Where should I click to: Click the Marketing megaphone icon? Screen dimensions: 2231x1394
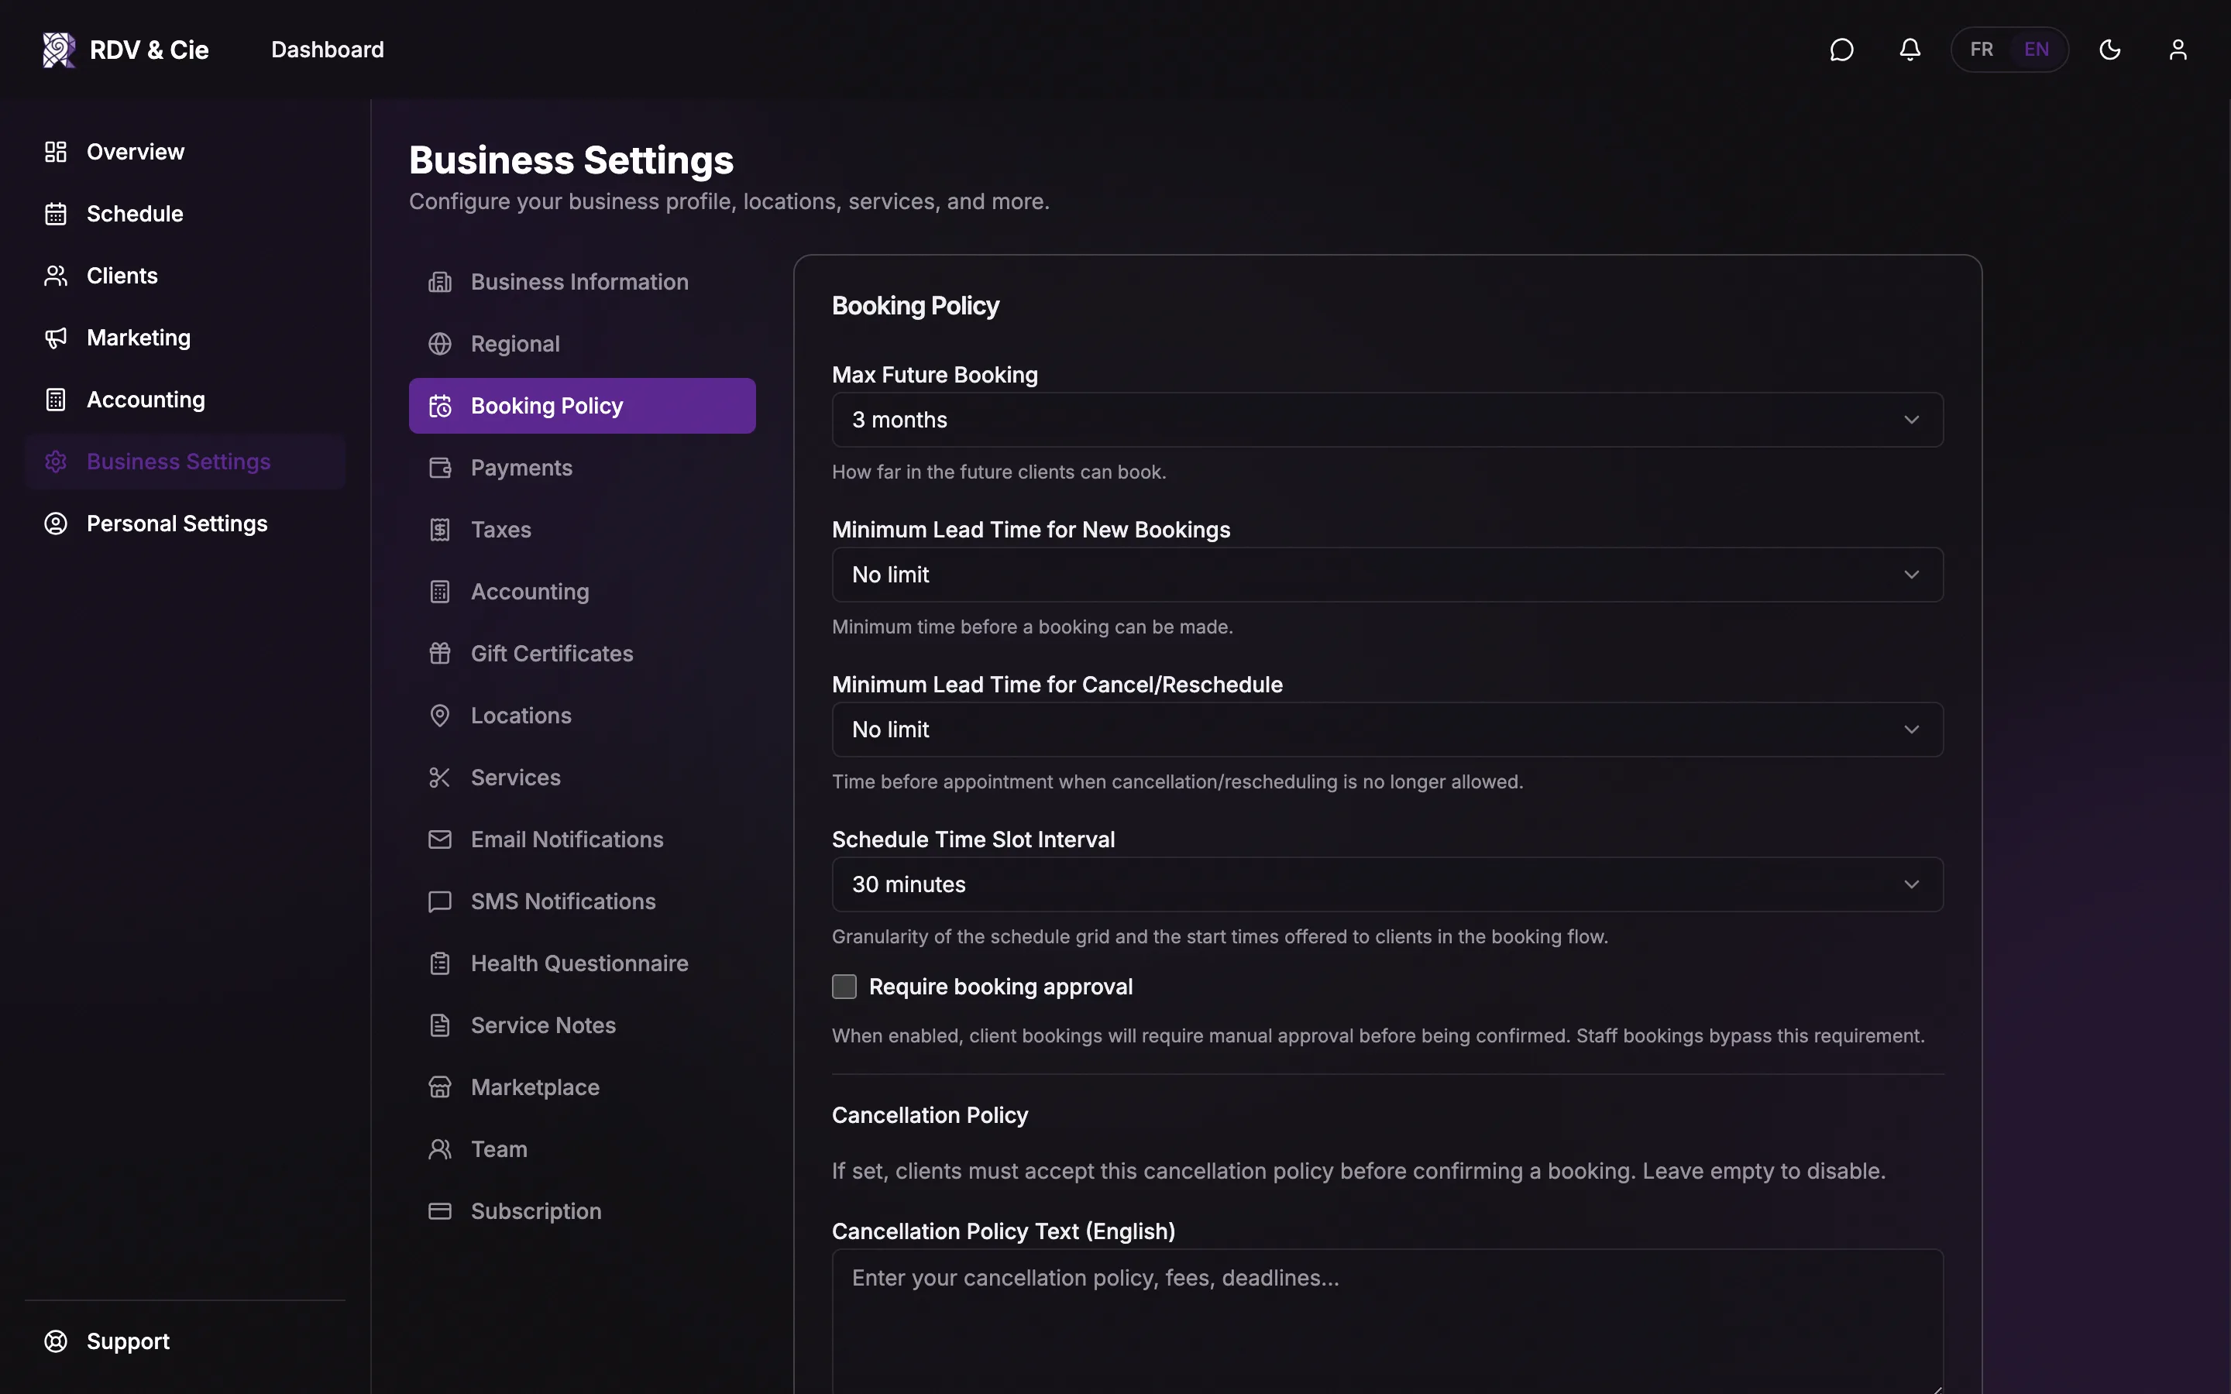[55, 338]
